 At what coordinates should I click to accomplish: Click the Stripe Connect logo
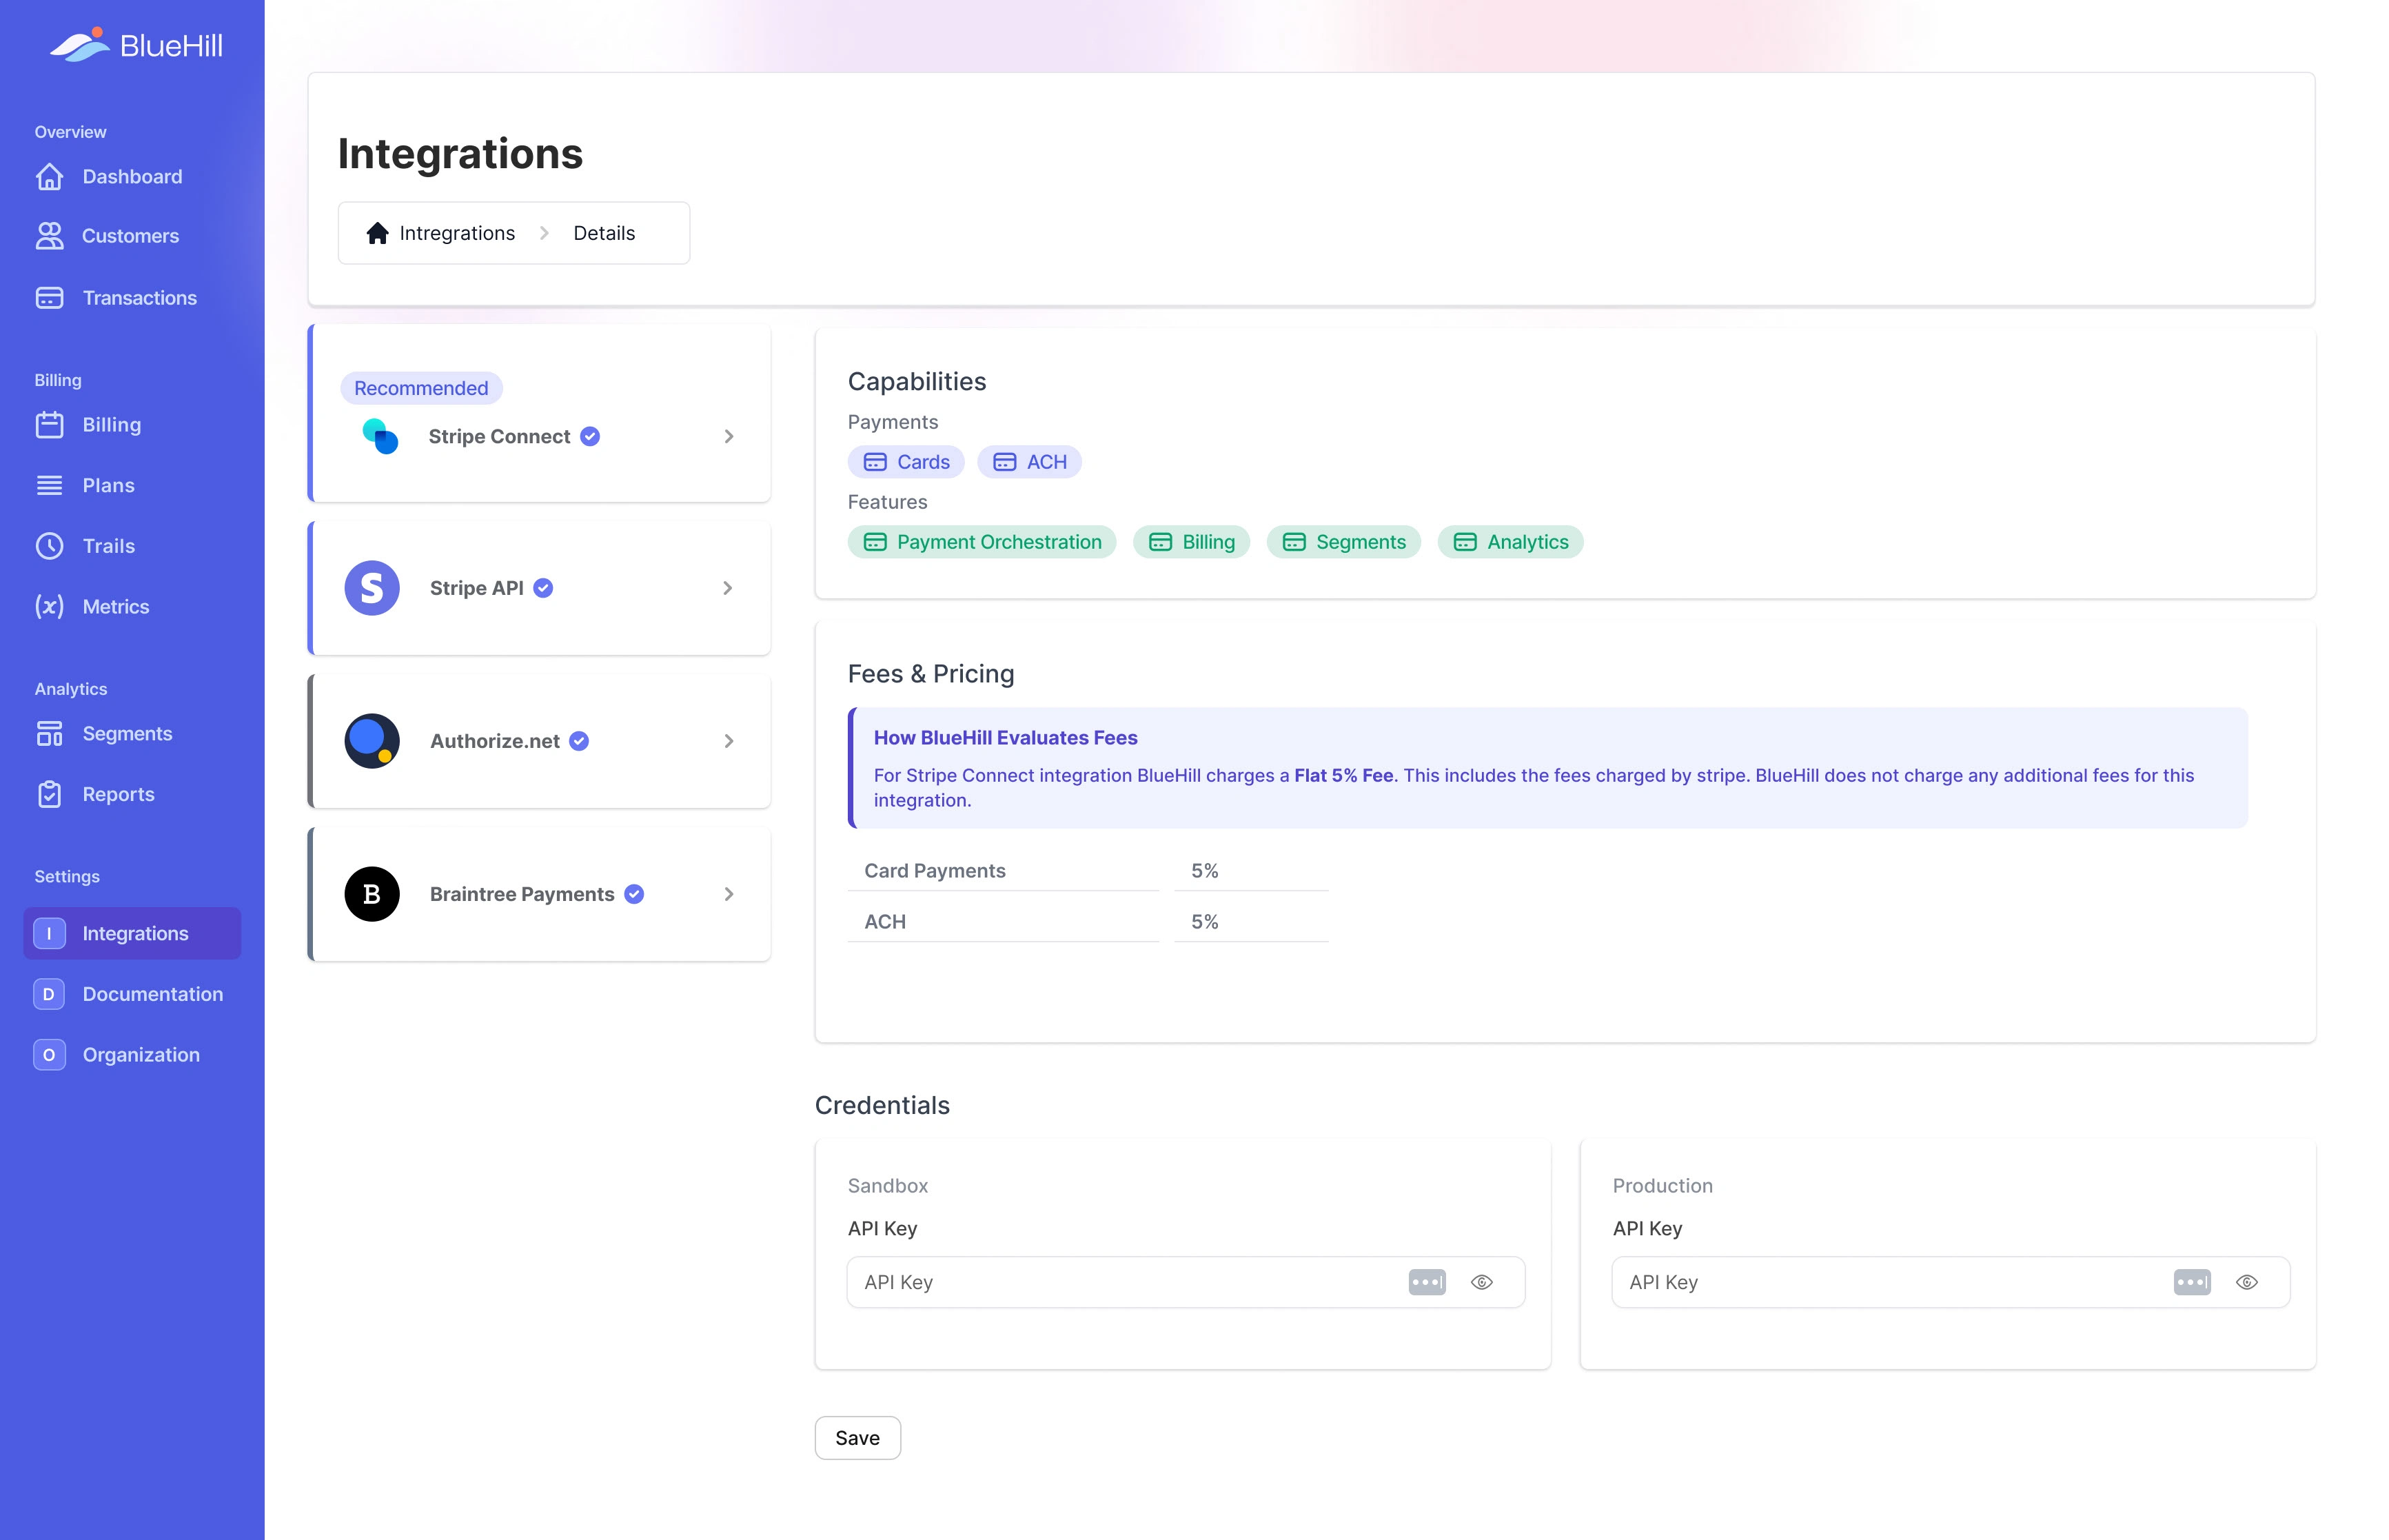(x=380, y=436)
